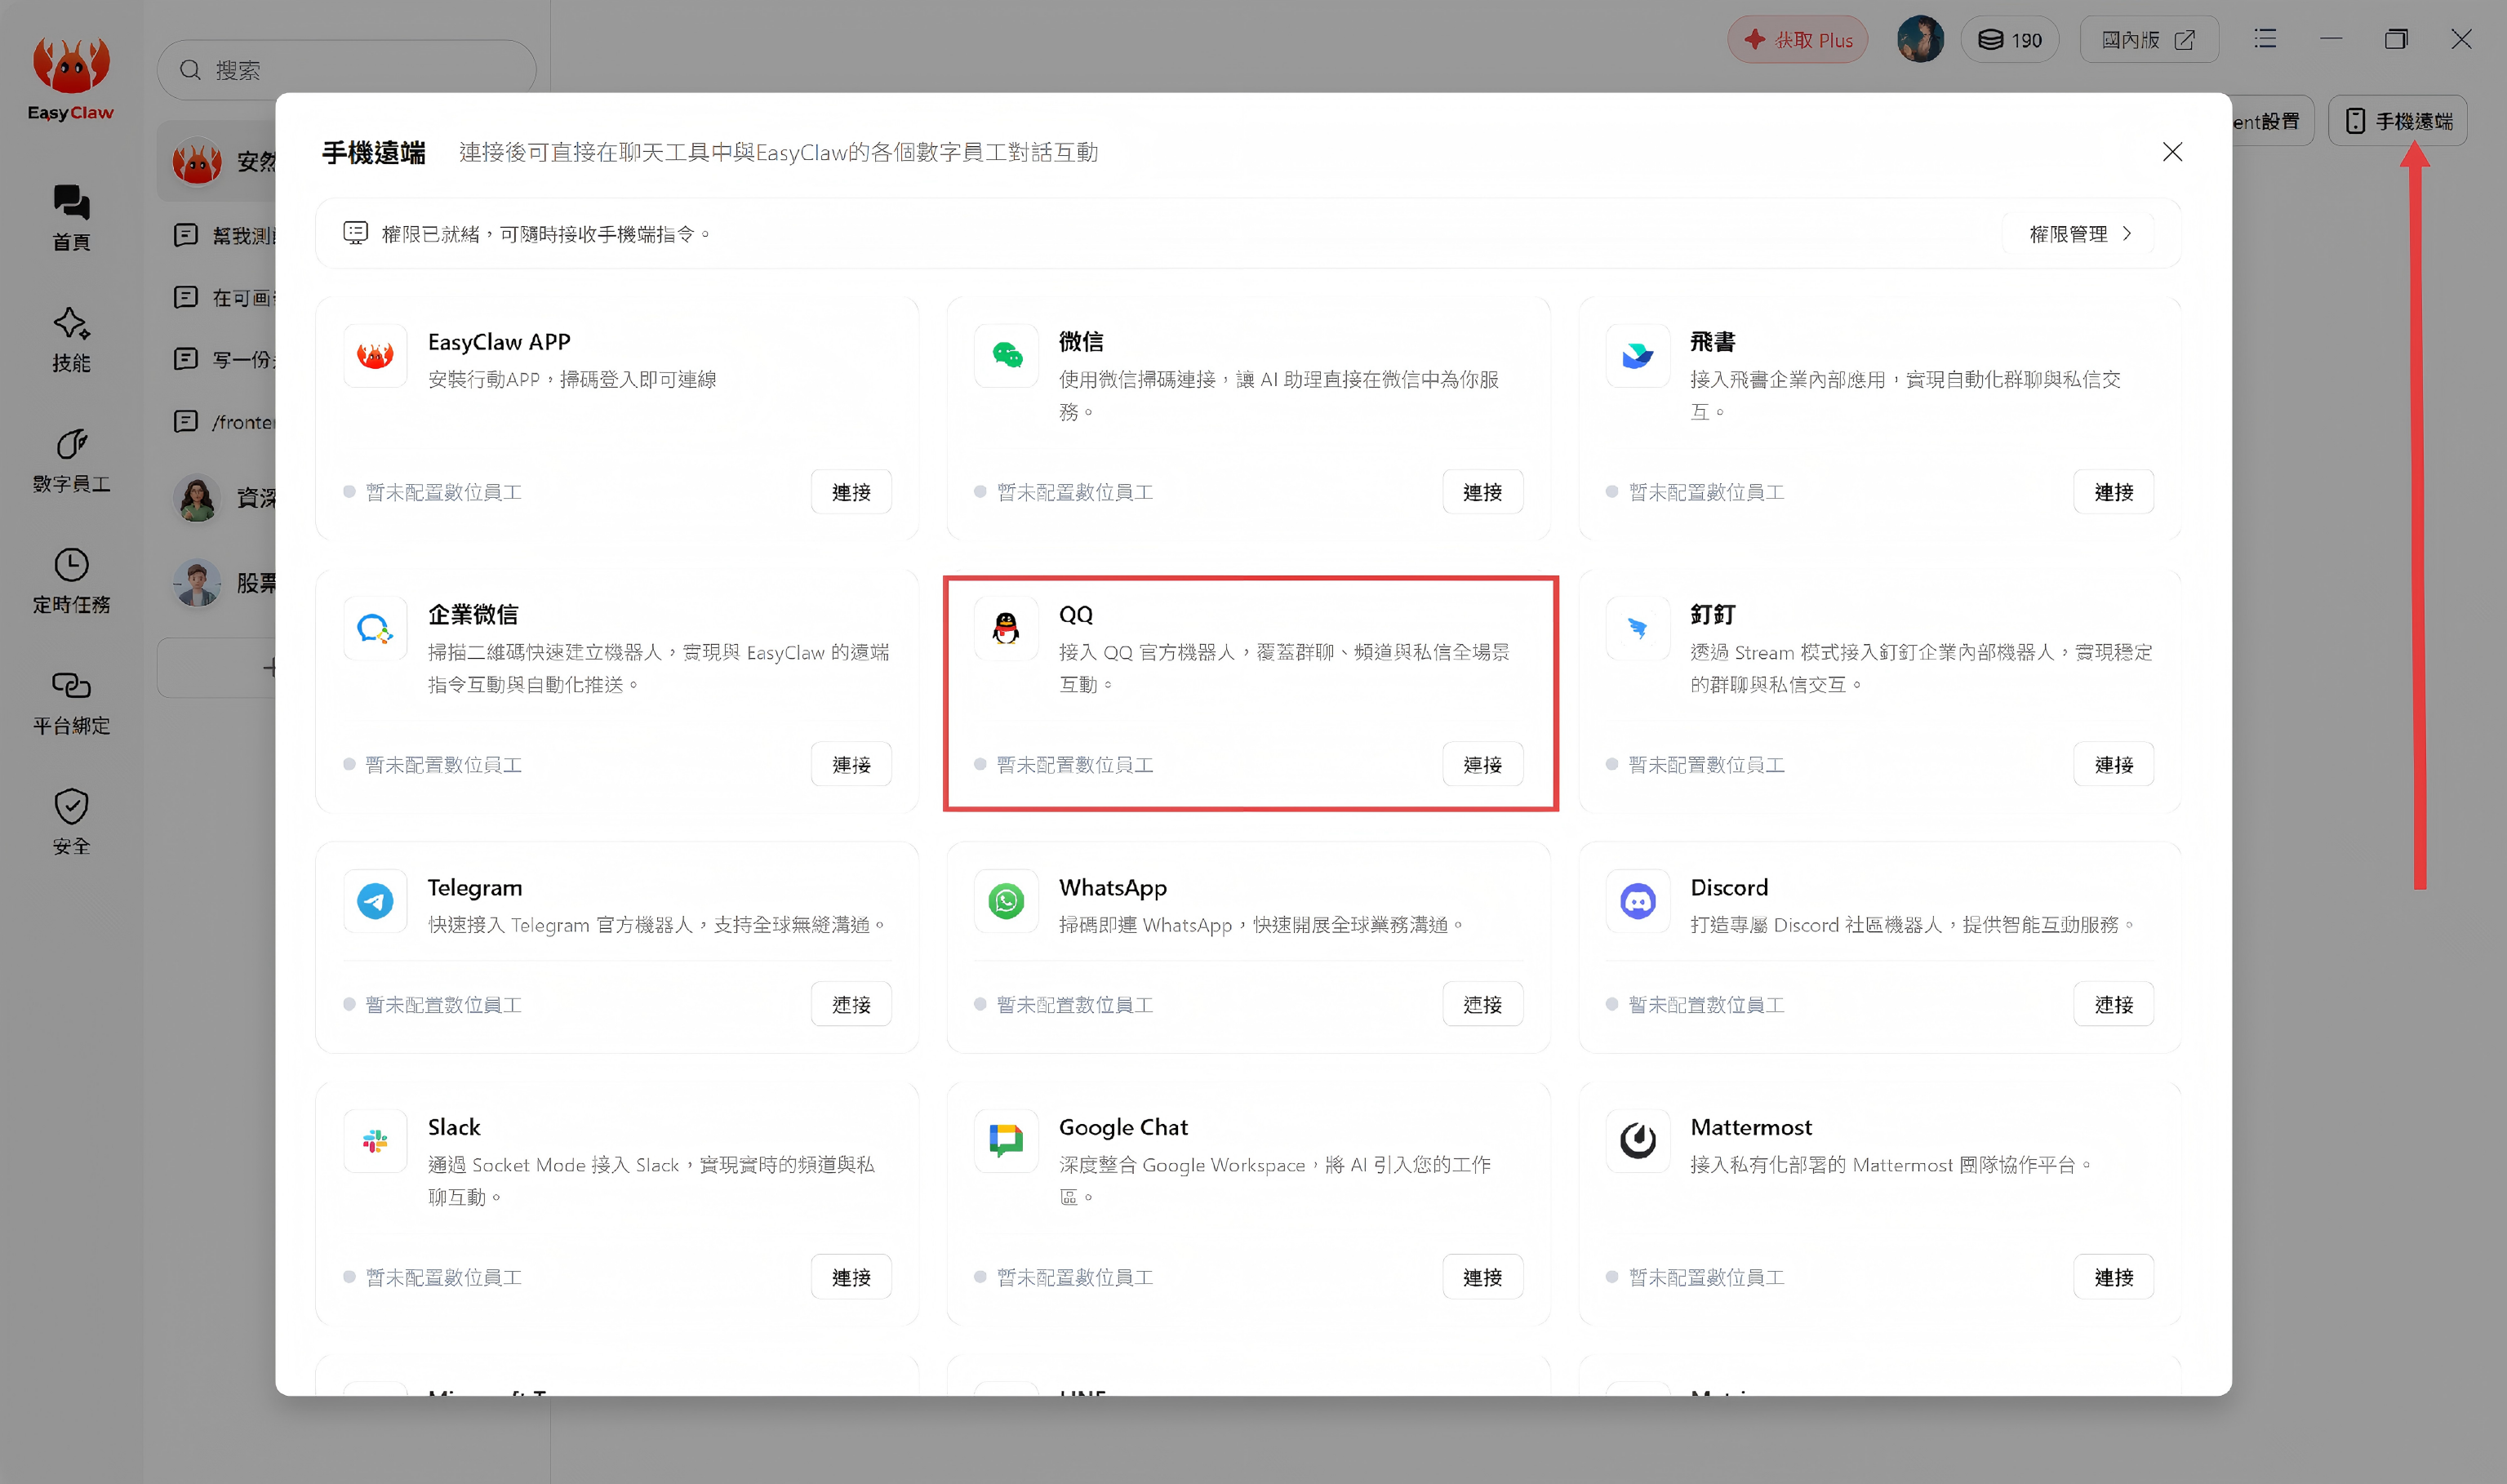Select the 股票 digital employee avatar
This screenshot has height=1484, width=2507.
pos(197,583)
